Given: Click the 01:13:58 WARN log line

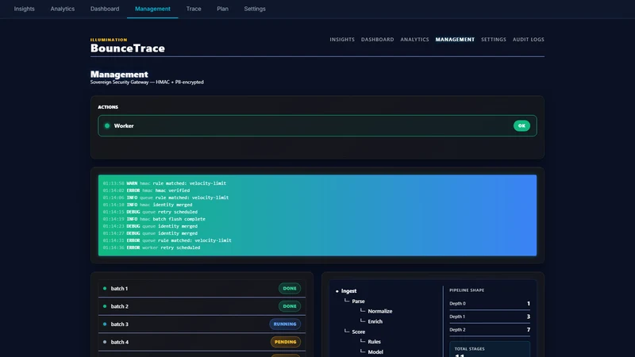Looking at the screenshot, I should (x=164, y=183).
